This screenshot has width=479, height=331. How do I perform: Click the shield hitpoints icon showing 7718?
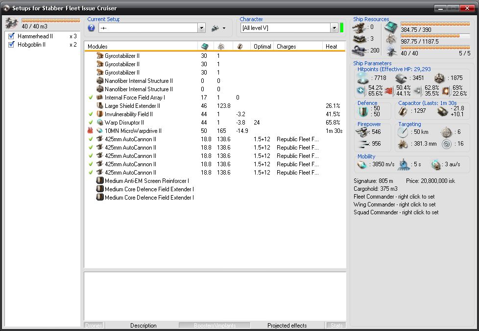click(x=363, y=78)
